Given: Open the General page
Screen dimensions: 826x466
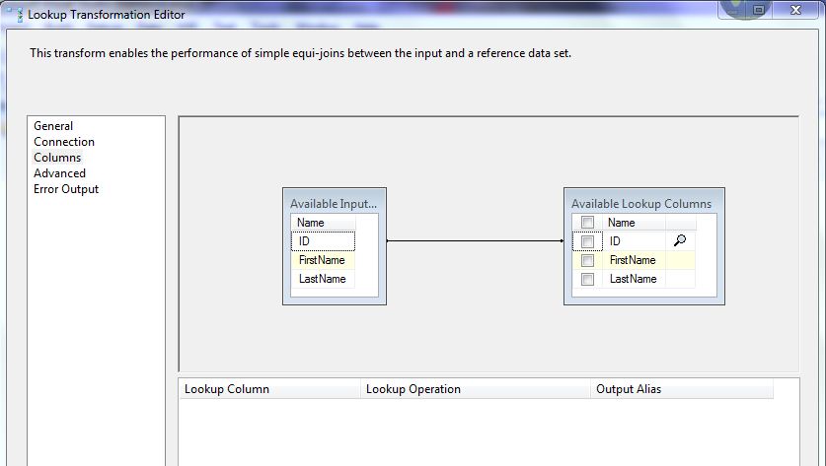Looking at the screenshot, I should (x=53, y=126).
